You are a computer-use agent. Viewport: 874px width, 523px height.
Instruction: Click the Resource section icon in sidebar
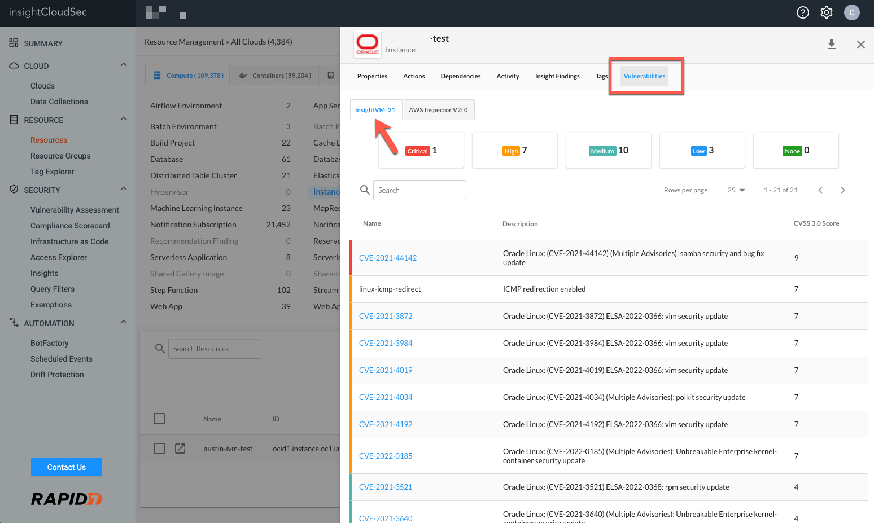point(14,120)
